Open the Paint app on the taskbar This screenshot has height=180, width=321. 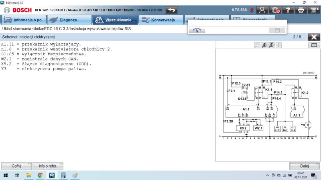(x=75, y=175)
